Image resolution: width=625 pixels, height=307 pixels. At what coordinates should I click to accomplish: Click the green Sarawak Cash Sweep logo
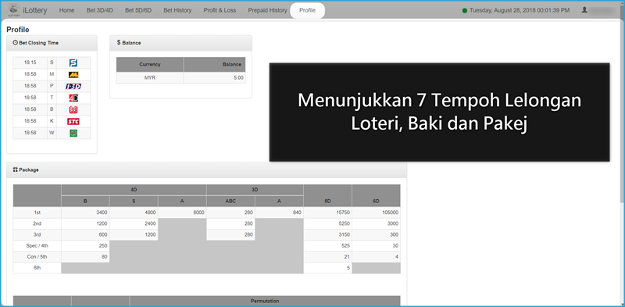click(73, 133)
